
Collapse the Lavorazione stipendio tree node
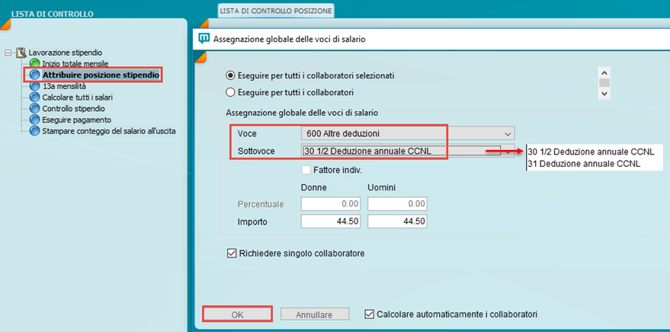pos(8,53)
